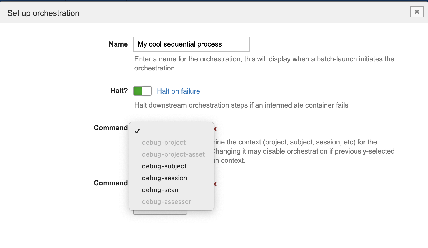Close the Set up orchestration dialog

[417, 12]
